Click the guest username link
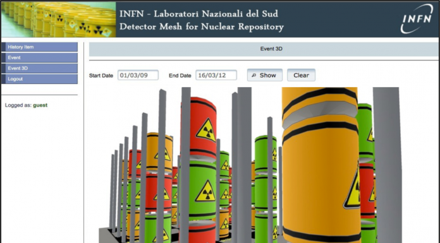This screenshot has height=243, width=440. [x=40, y=105]
